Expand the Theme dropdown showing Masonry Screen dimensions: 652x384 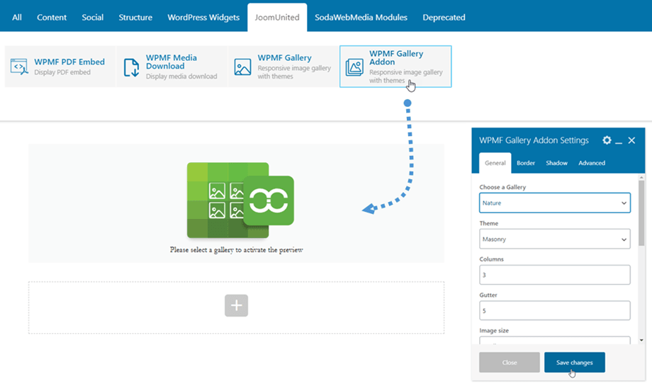(x=555, y=239)
